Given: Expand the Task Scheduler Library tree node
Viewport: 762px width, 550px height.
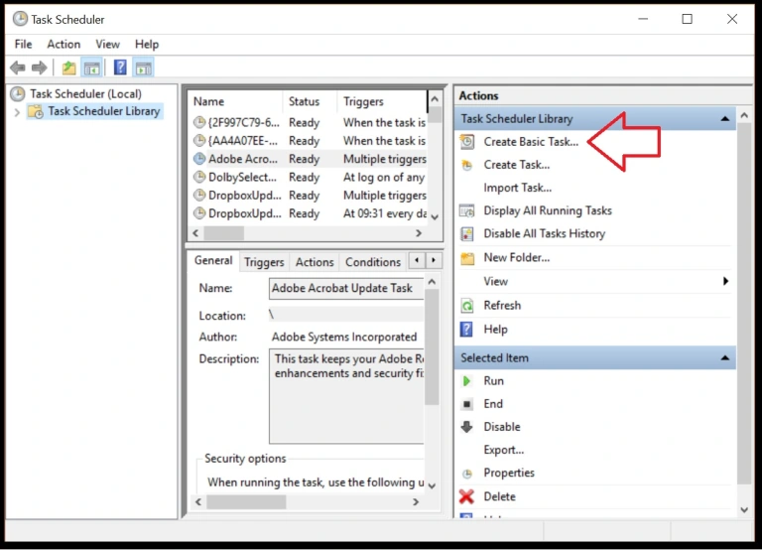Looking at the screenshot, I should tap(17, 112).
